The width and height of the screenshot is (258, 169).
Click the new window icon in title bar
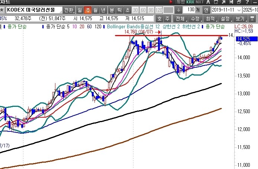coord(216,2)
